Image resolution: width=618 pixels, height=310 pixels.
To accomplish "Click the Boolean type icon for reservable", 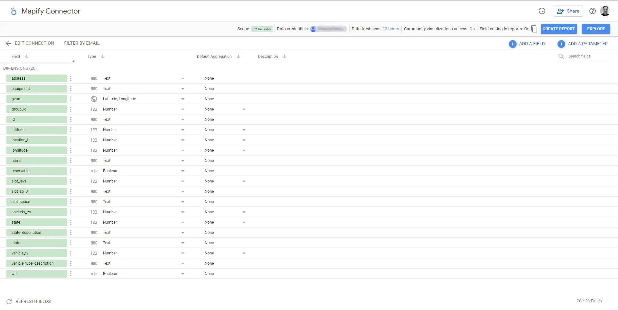I will click(x=94, y=171).
